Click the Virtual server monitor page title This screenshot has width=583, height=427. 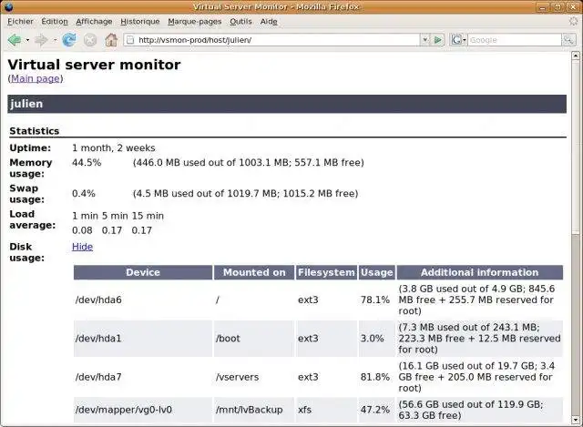[x=94, y=65]
